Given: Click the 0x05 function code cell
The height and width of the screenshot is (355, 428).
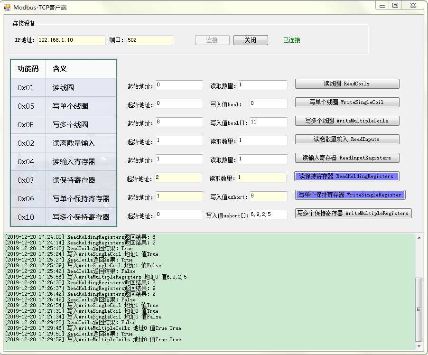Looking at the screenshot, I should (28, 106).
